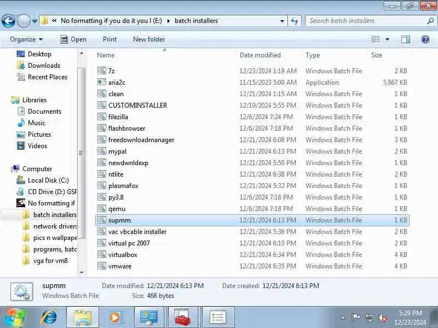
Task: Select the newdwnldexp file name
Action: coord(128,162)
